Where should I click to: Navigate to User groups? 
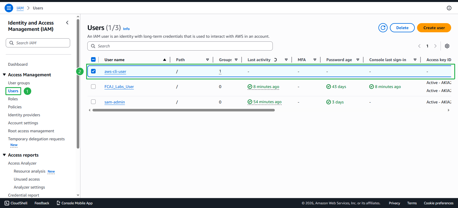coord(19,83)
